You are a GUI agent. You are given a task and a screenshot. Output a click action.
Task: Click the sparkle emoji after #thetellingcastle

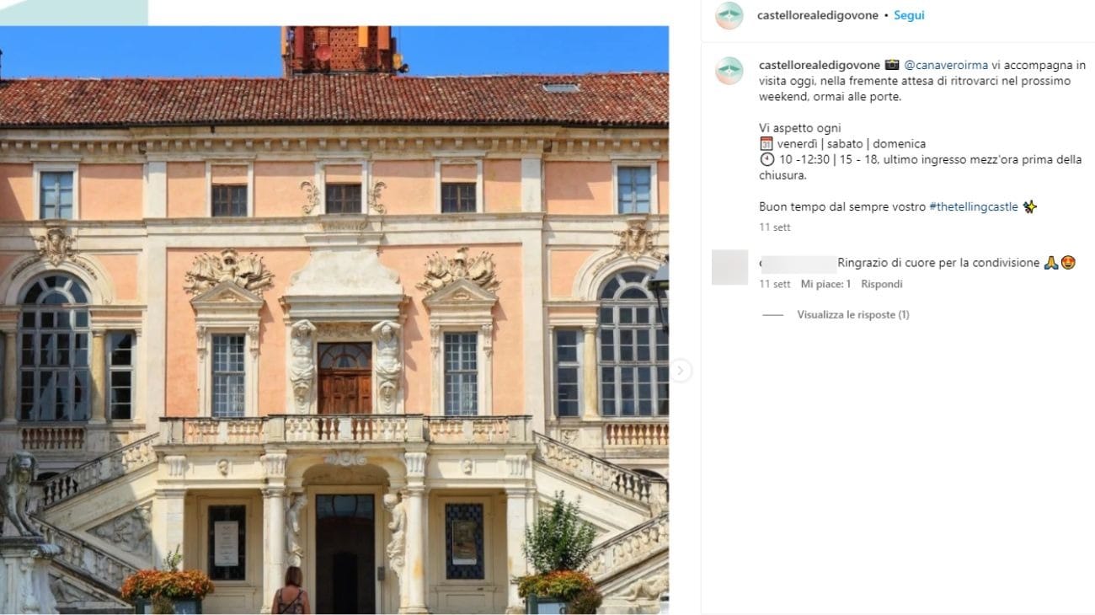(x=1029, y=206)
